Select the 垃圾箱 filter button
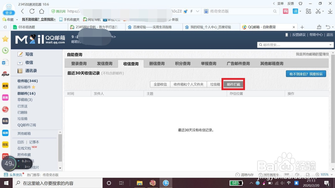 (215, 84)
